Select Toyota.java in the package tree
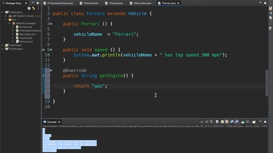273x153 pixels. [26, 38]
